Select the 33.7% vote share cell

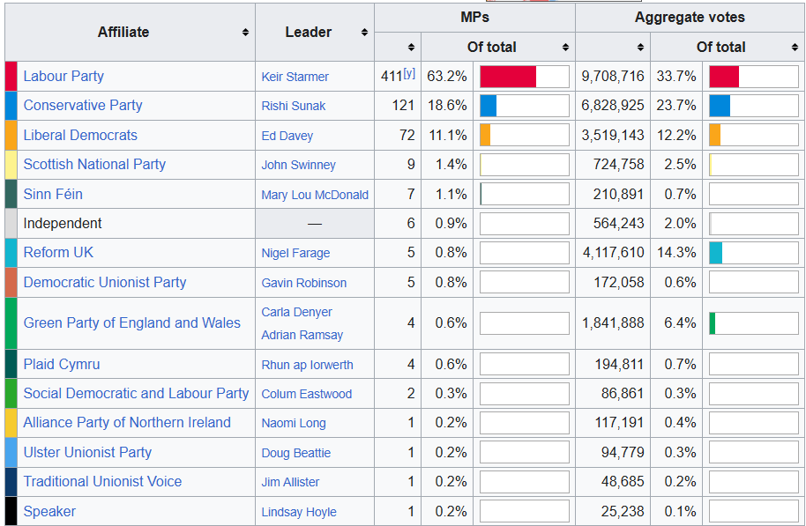point(676,76)
